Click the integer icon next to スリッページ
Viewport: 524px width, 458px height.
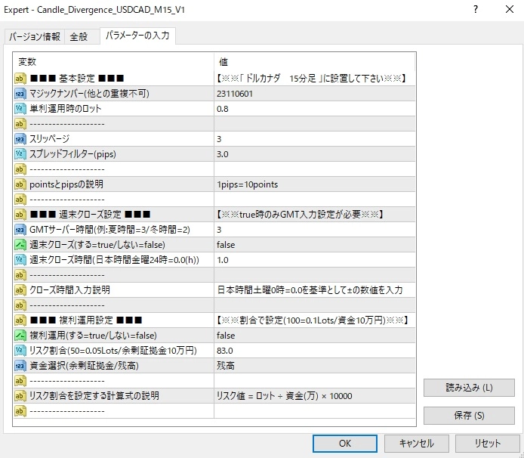20,139
